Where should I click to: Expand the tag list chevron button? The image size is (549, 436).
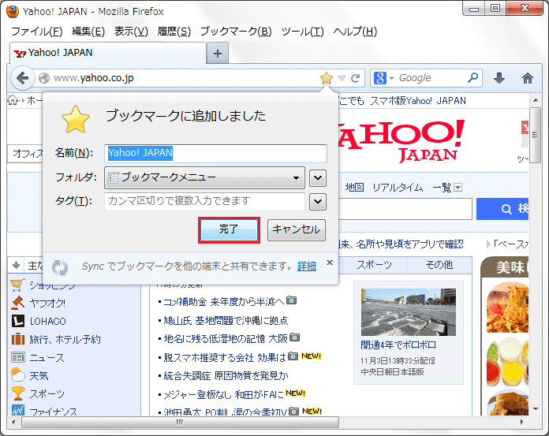click(x=318, y=201)
